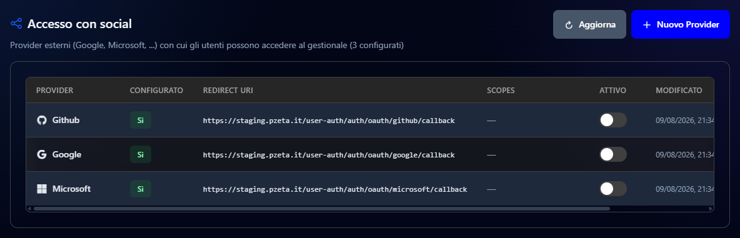The height and width of the screenshot is (238, 740).
Task: Click the Sì badge in the Github row
Action: [141, 120]
